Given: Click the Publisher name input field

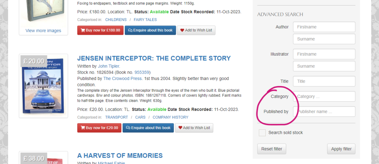Looking at the screenshot, I should [324, 111].
